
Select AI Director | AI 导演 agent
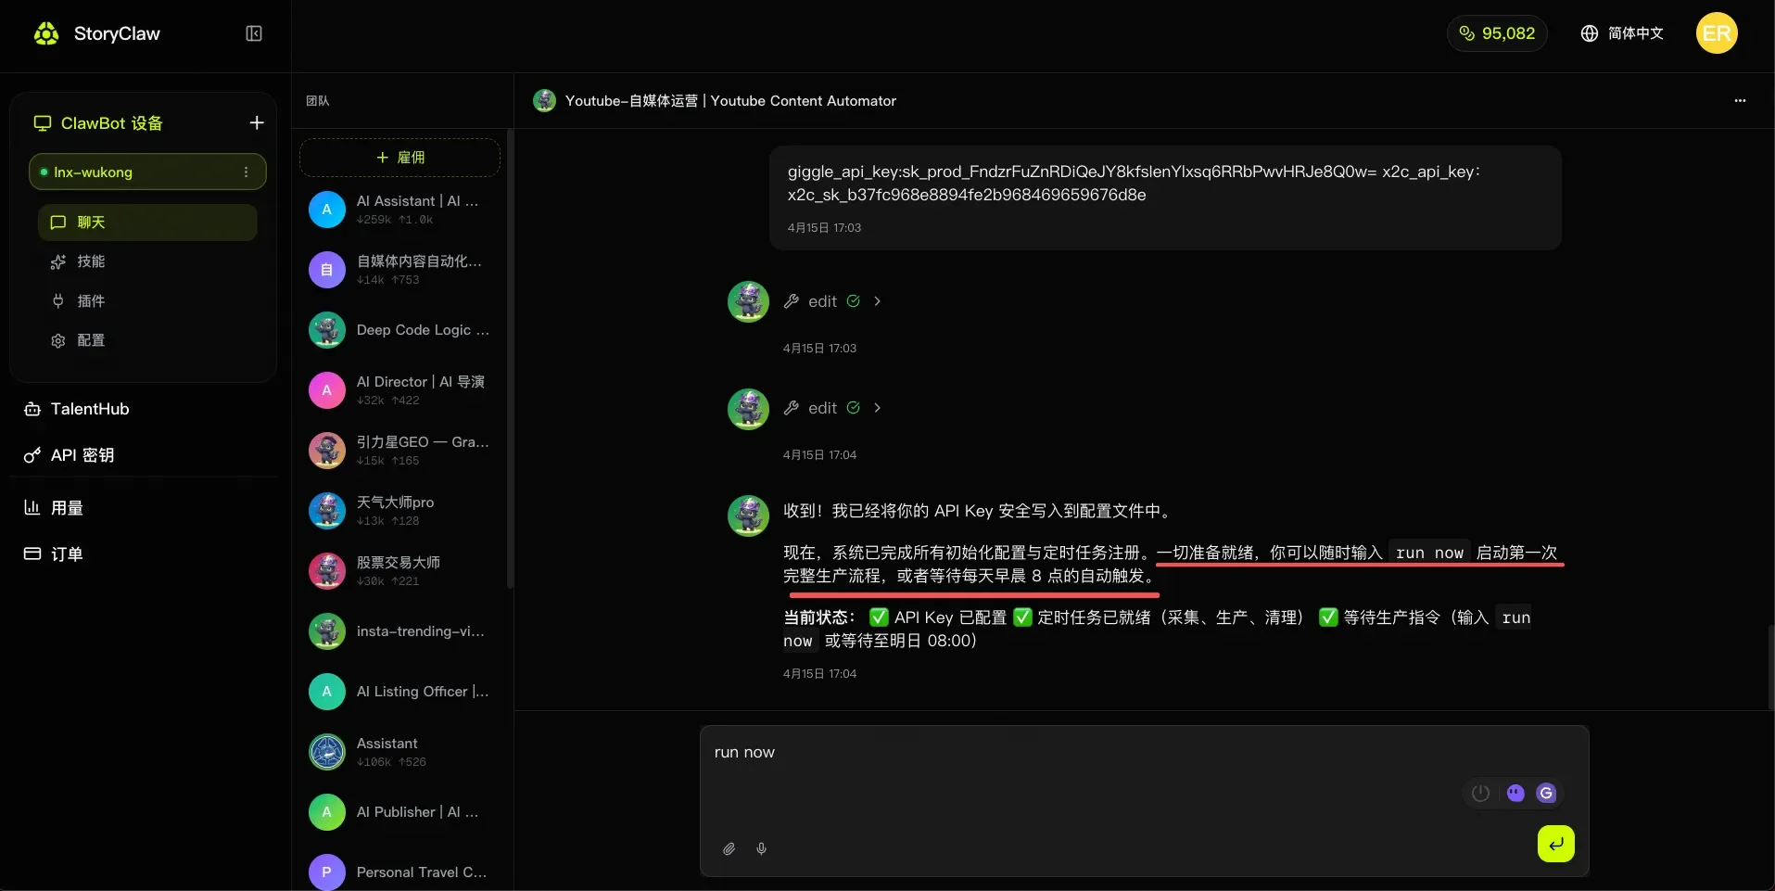pyautogui.click(x=399, y=390)
